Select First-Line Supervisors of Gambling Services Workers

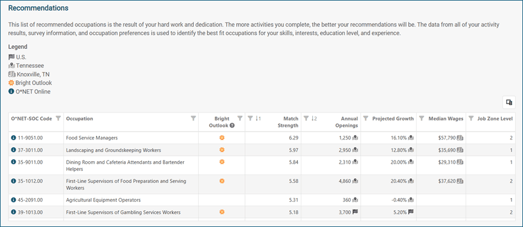[x=123, y=213]
